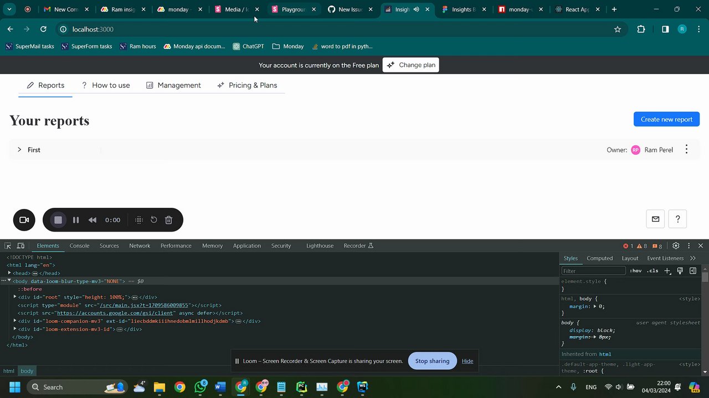Click the Loom camera bubble icon
The image size is (709, 398).
pyautogui.click(x=24, y=220)
